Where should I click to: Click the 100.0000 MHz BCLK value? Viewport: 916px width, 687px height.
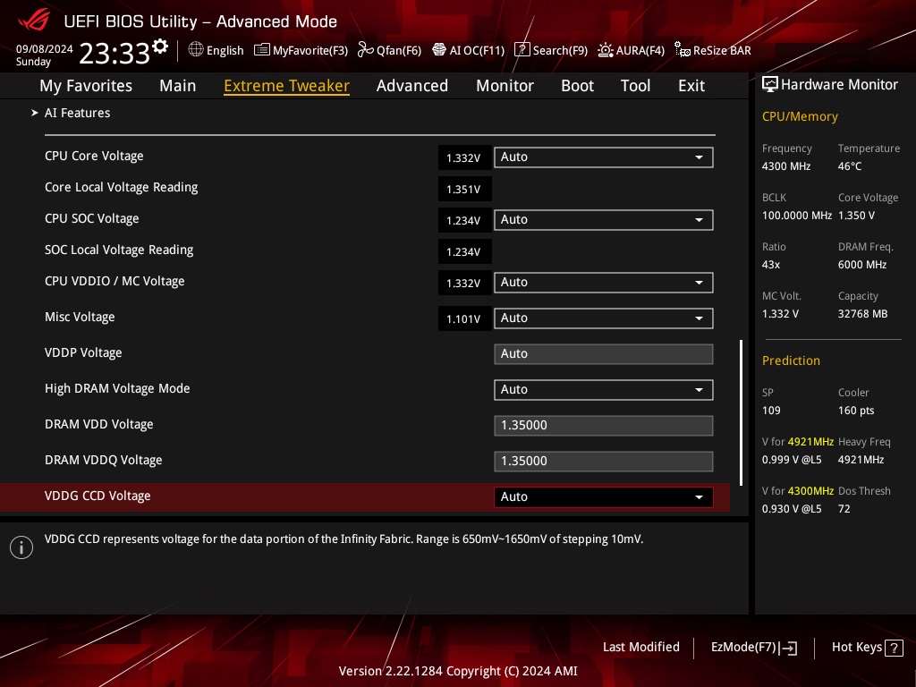pos(797,215)
